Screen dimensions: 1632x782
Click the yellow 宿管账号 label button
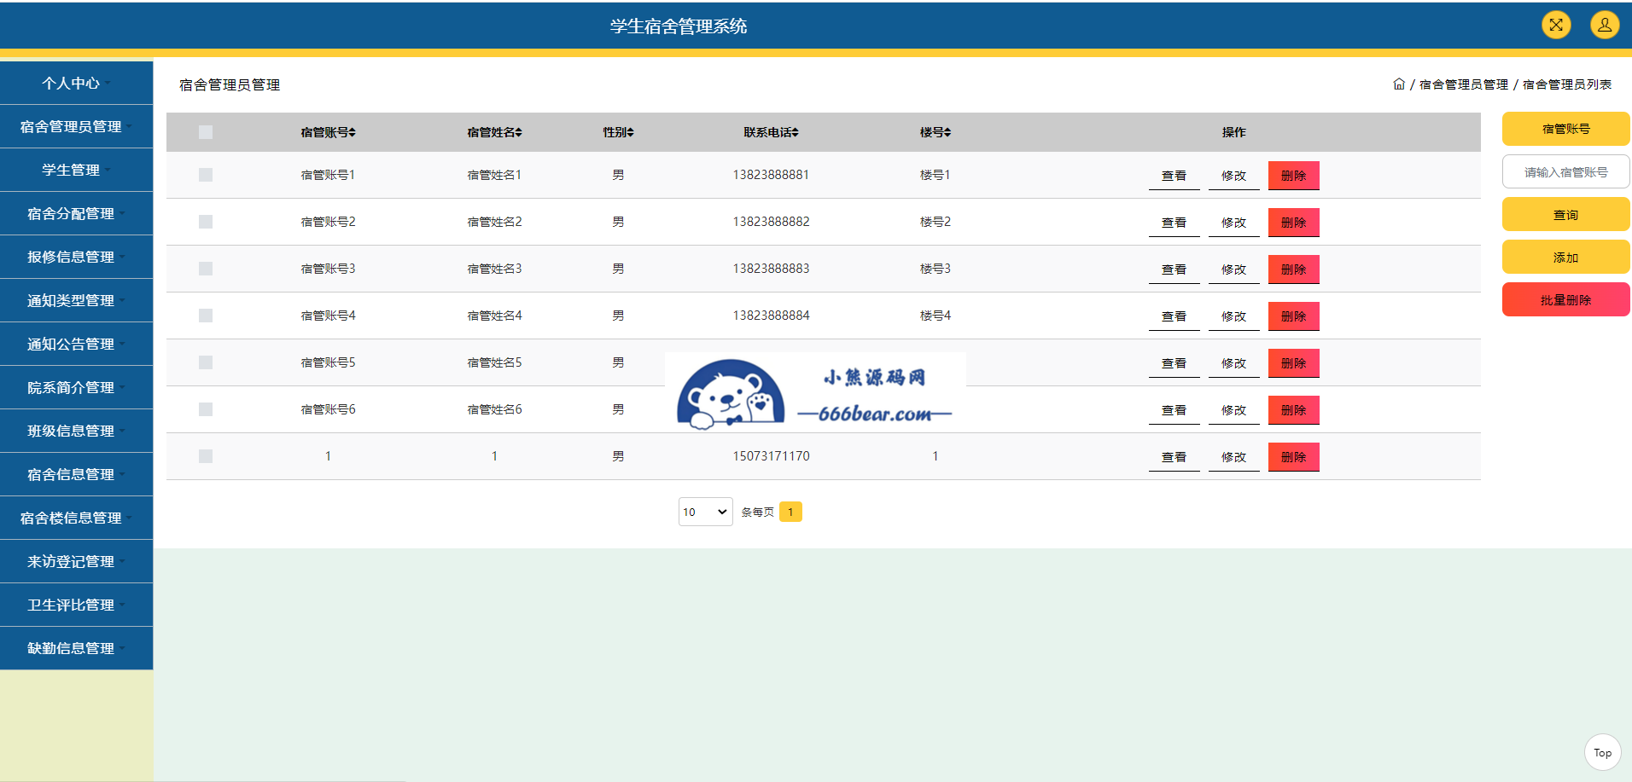point(1565,129)
